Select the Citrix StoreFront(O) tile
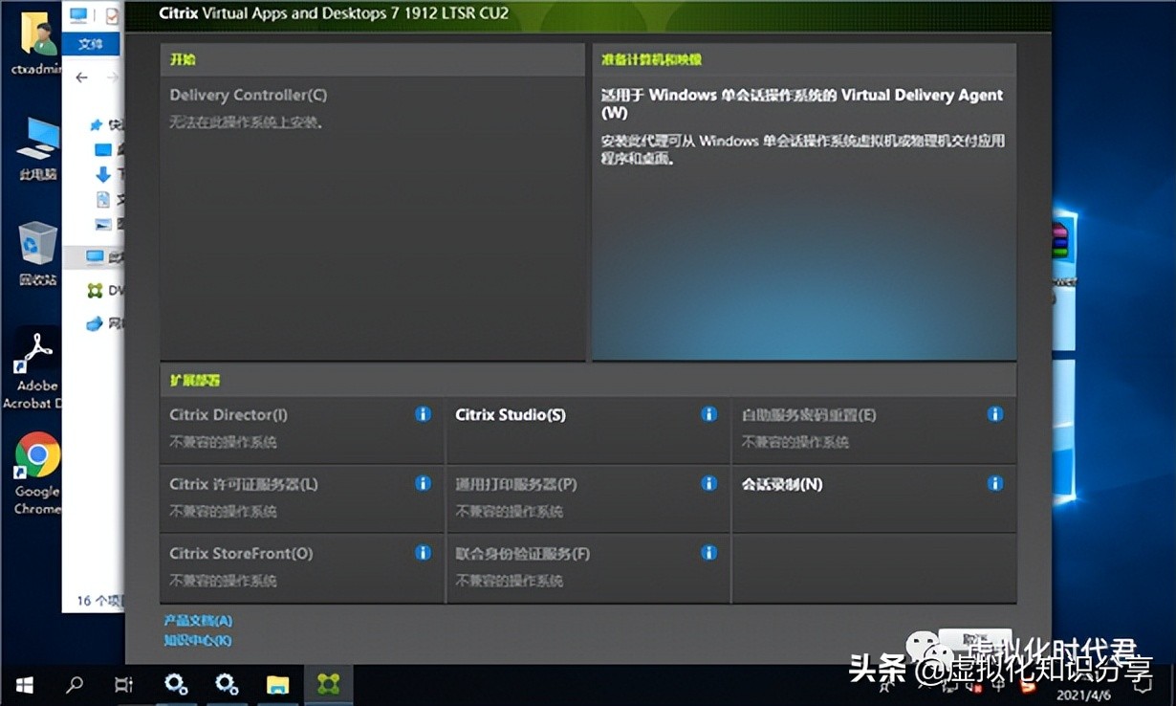Viewport: 1176px width, 706px height. click(301, 568)
